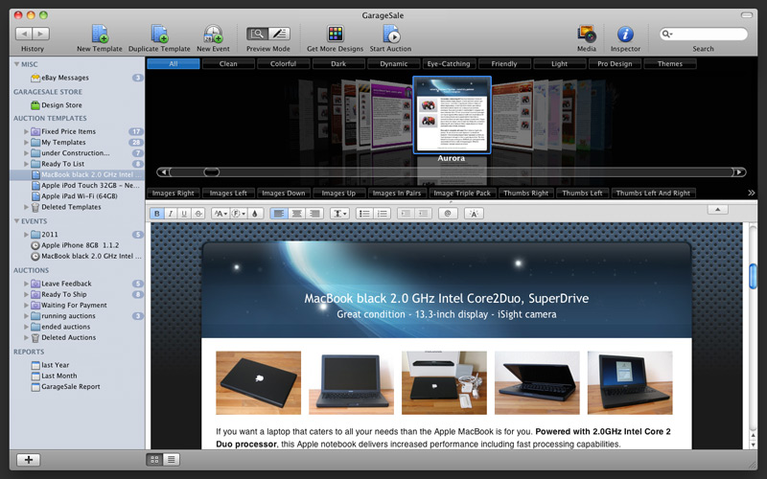
Task: Filter designs by Clean
Action: tap(228, 63)
